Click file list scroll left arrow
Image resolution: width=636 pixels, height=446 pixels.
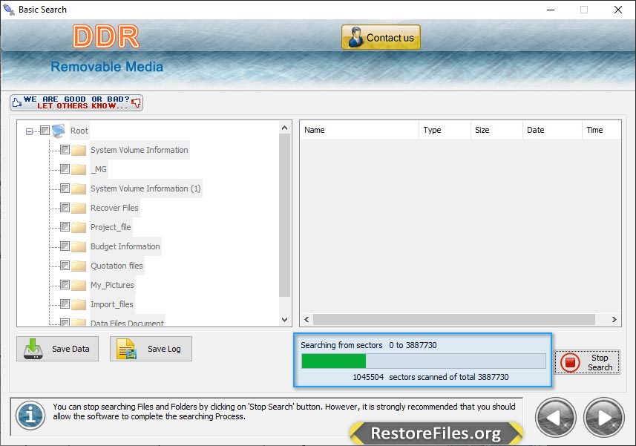306,320
